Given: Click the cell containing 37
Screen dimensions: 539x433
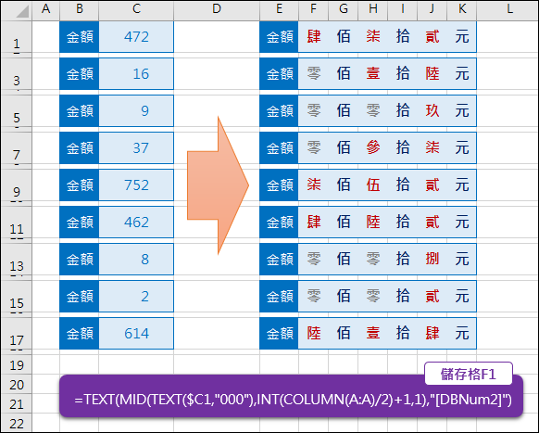Looking at the screenshot, I should pos(136,148).
